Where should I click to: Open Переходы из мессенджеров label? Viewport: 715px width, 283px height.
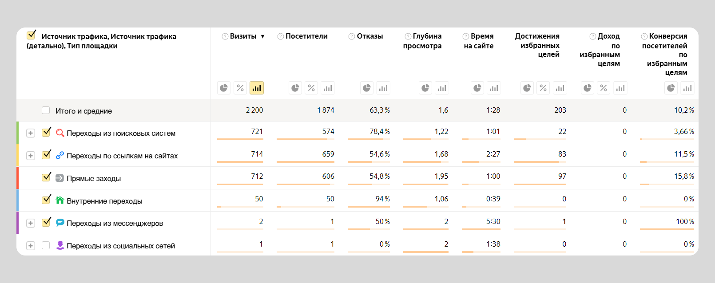[x=115, y=223]
